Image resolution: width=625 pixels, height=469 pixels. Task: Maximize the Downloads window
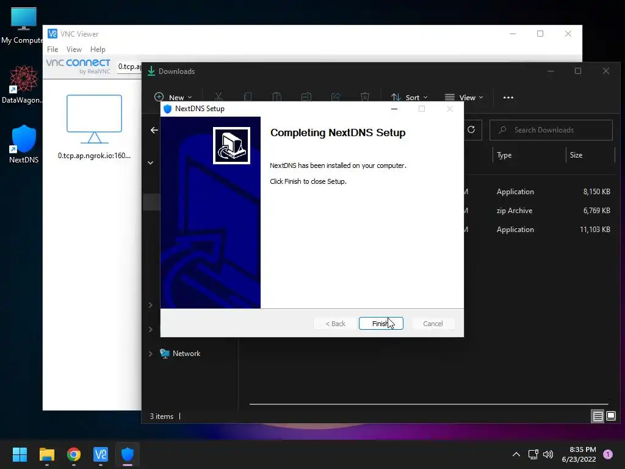click(578, 71)
